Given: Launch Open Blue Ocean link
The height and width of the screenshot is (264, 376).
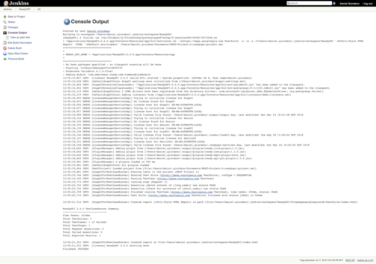Looking at the screenshot, I should point(18,53).
